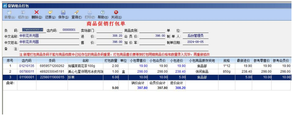The width and height of the screenshot is (293, 116).
Task: Click the 最新进价 column header
Action: pyautogui.click(x=244, y=60)
